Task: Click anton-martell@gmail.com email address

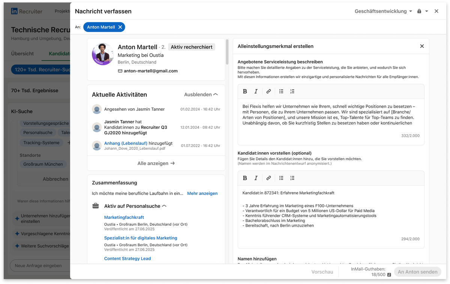Action: point(151,71)
